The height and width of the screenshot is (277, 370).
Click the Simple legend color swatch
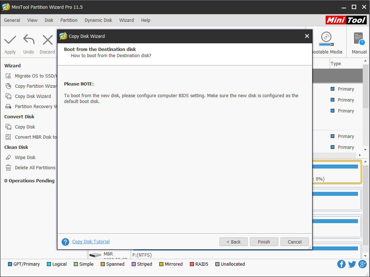[x=76, y=264]
